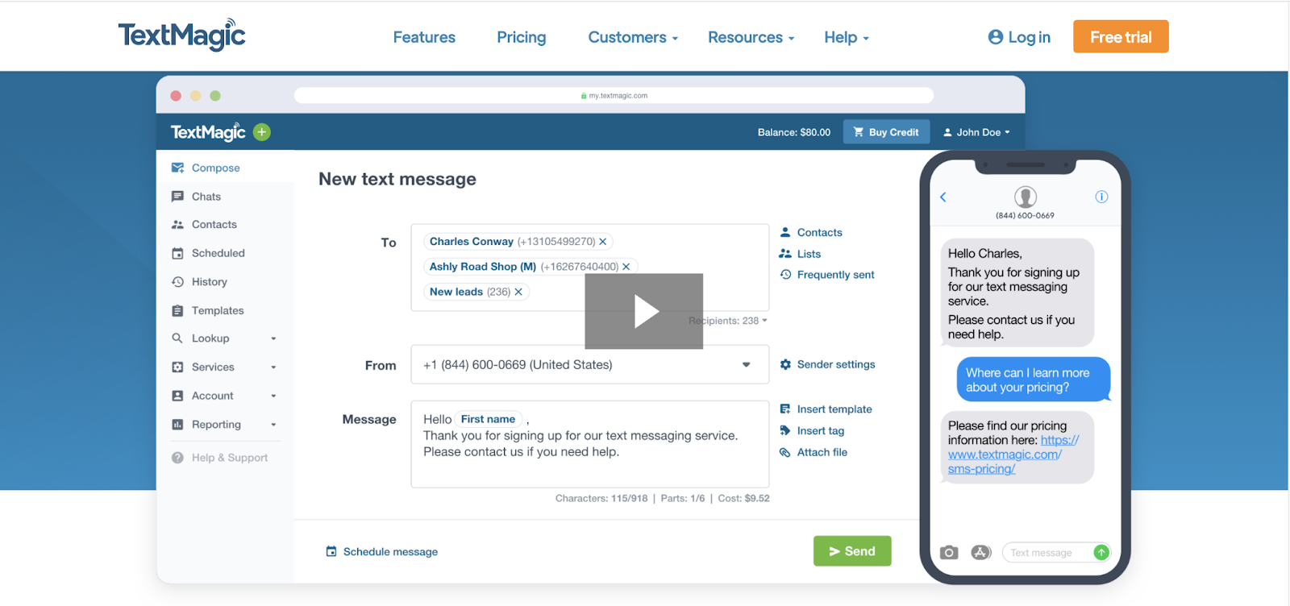Click the my.textmagic.com address bar
Viewport: 1290px width, 606px height.
point(614,95)
